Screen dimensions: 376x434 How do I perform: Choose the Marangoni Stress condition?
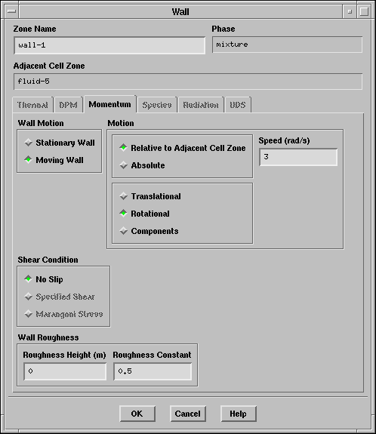64,314
